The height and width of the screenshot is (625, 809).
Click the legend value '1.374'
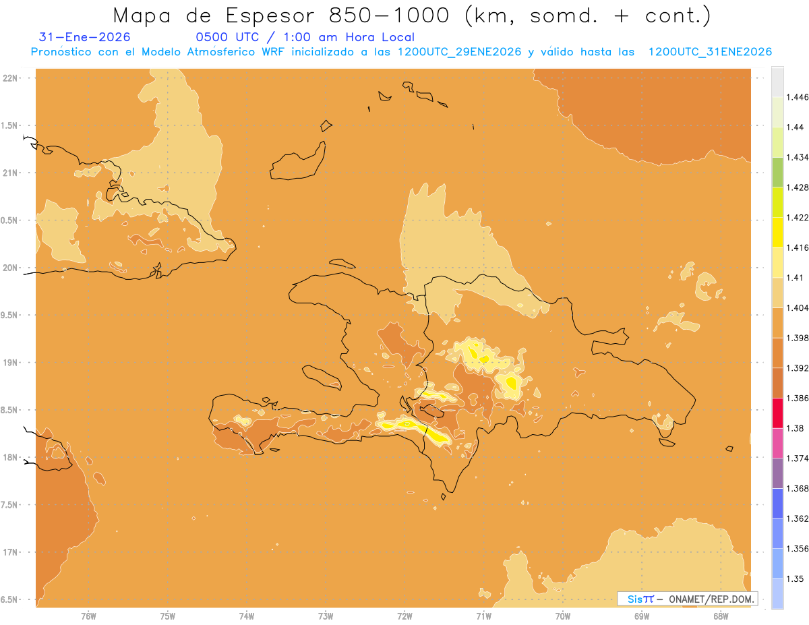coord(798,458)
